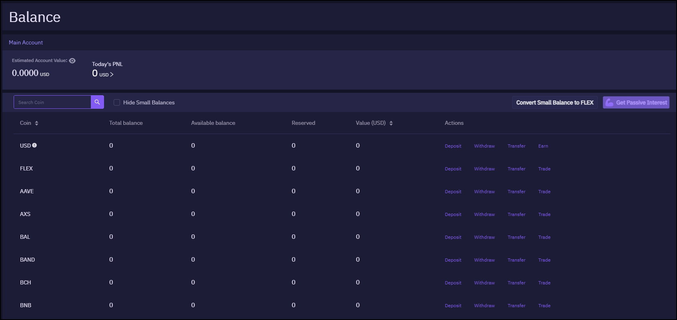Click Transfer in the BAL row
This screenshot has height=320, width=677.
pos(517,237)
